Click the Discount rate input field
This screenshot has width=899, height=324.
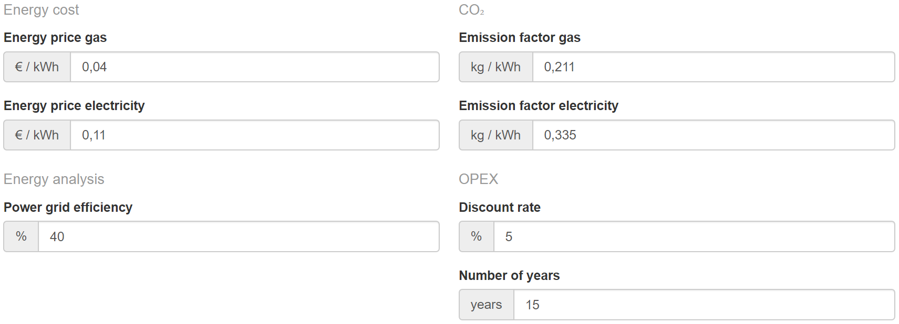point(694,236)
